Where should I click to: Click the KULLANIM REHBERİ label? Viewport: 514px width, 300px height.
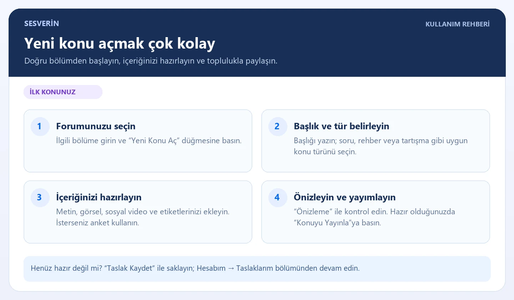click(x=458, y=24)
